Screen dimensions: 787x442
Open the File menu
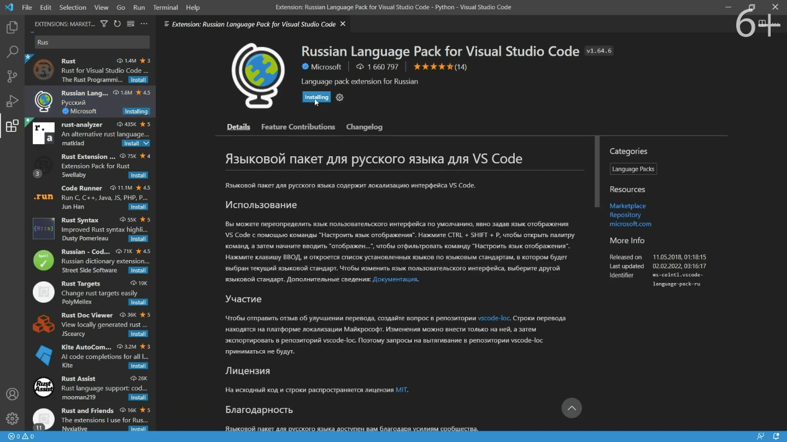(27, 7)
